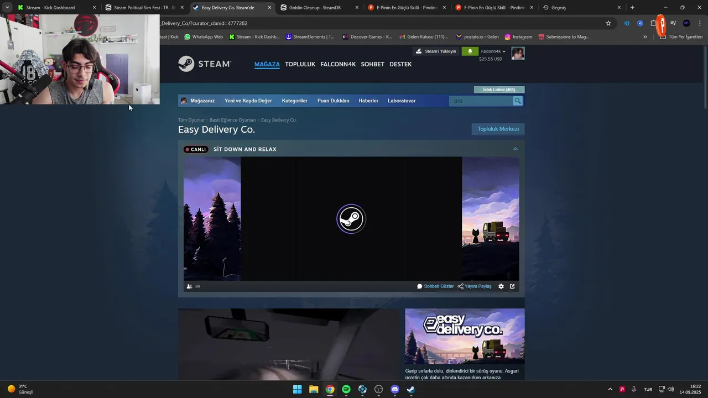708x398 pixels.
Task: Open Chrome media control icon
Action: coord(673,23)
